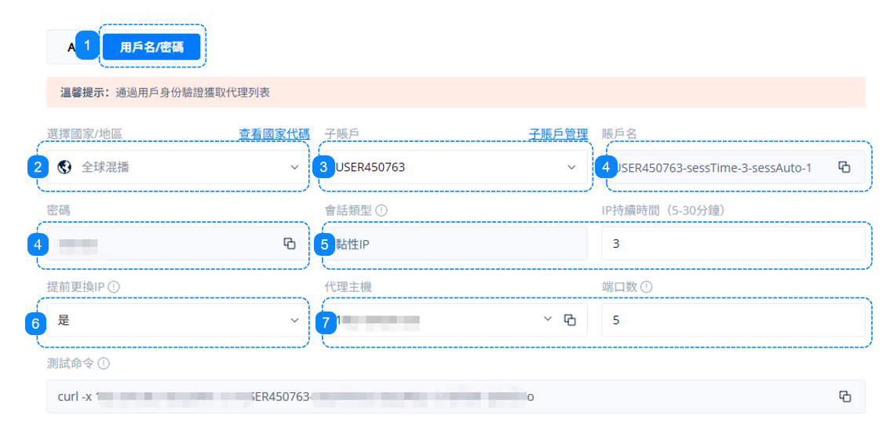Copy the 代理主機 proxy host value
Screen dimensions: 890x430
[x=571, y=320]
